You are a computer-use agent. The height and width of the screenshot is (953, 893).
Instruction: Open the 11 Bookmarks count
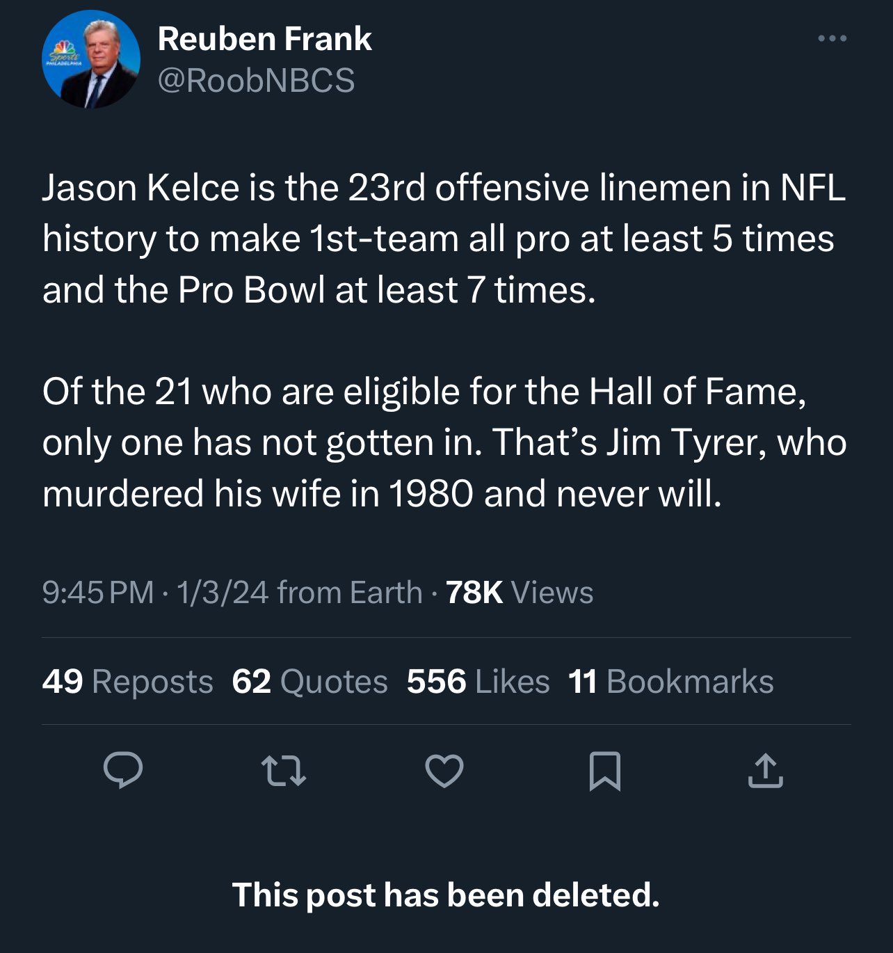coord(670,682)
